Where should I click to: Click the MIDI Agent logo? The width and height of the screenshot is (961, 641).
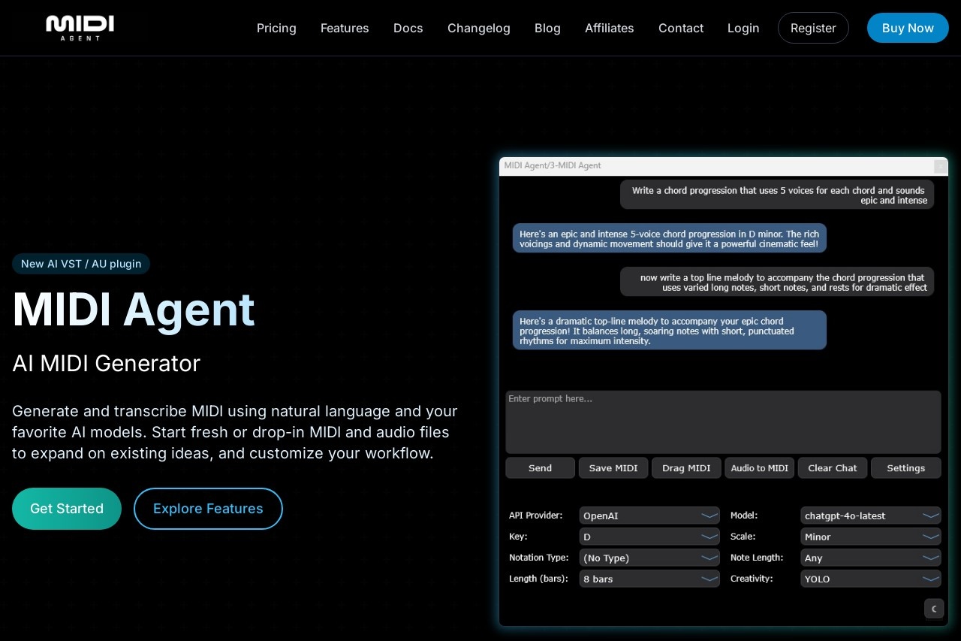click(x=80, y=28)
